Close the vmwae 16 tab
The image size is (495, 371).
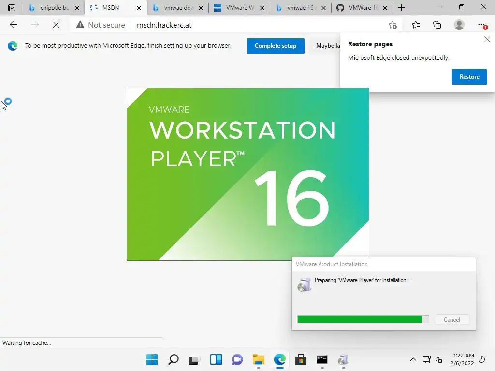pyautogui.click(x=323, y=8)
